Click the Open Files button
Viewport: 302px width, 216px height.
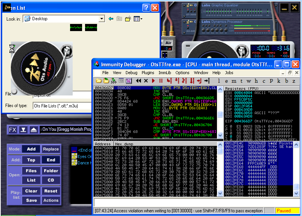point(31,171)
